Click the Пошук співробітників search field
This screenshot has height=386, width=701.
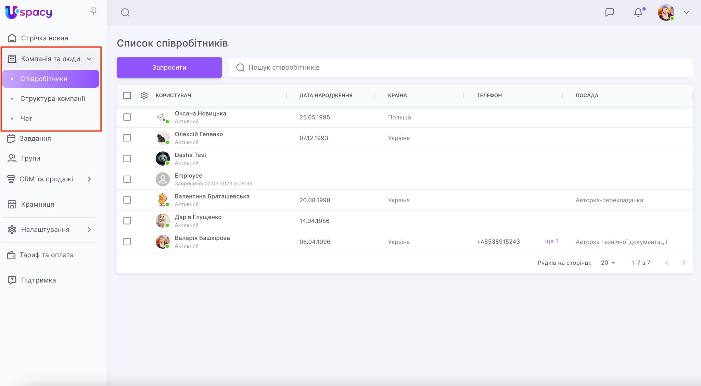(x=460, y=68)
